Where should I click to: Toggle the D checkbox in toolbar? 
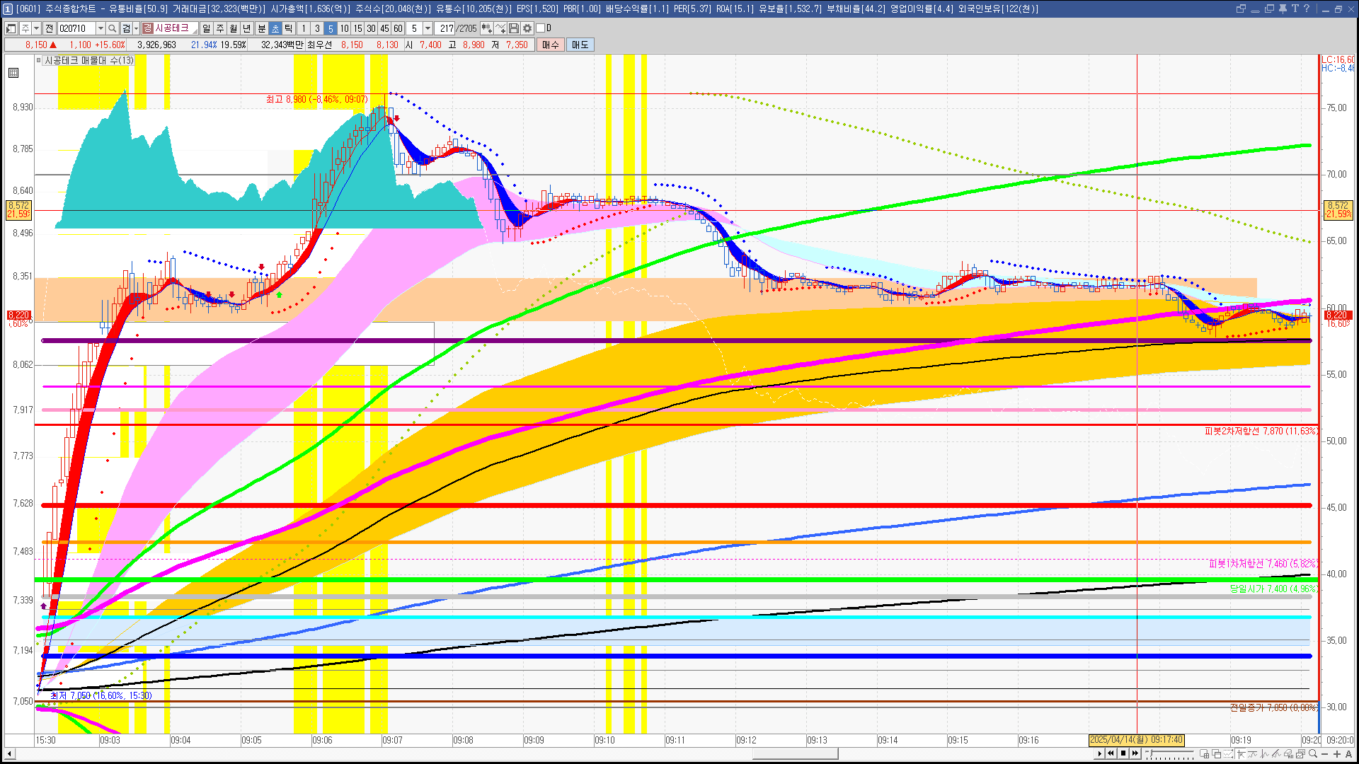tap(541, 28)
